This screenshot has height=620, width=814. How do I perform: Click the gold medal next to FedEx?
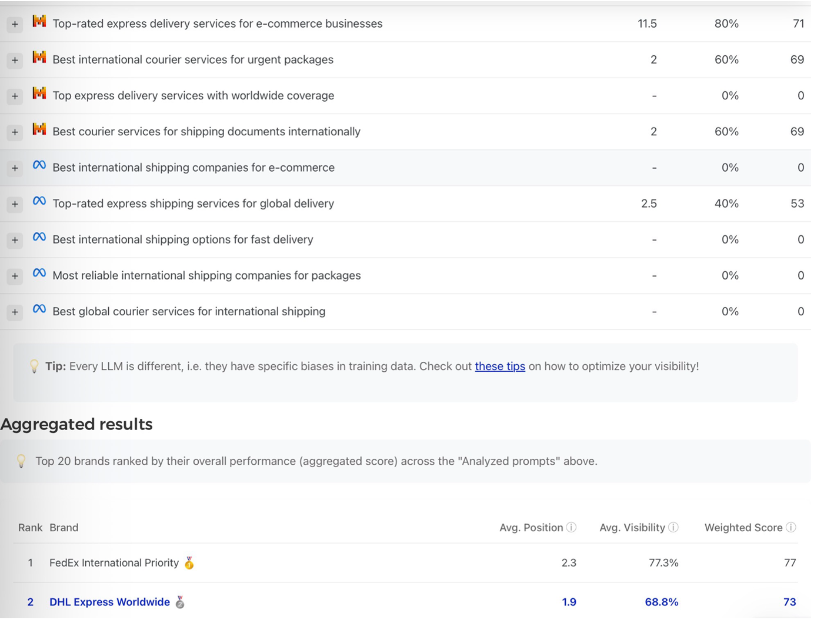(189, 563)
